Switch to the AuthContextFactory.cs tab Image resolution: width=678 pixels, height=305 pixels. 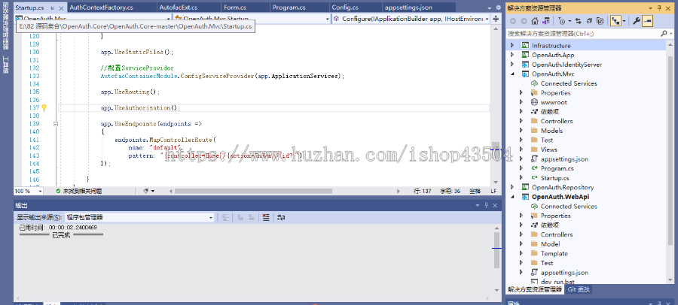(101, 8)
